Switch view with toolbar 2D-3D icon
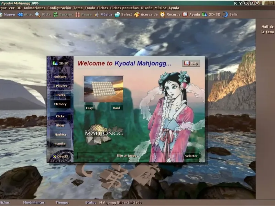The image size is (275, 206). coord(205,14)
